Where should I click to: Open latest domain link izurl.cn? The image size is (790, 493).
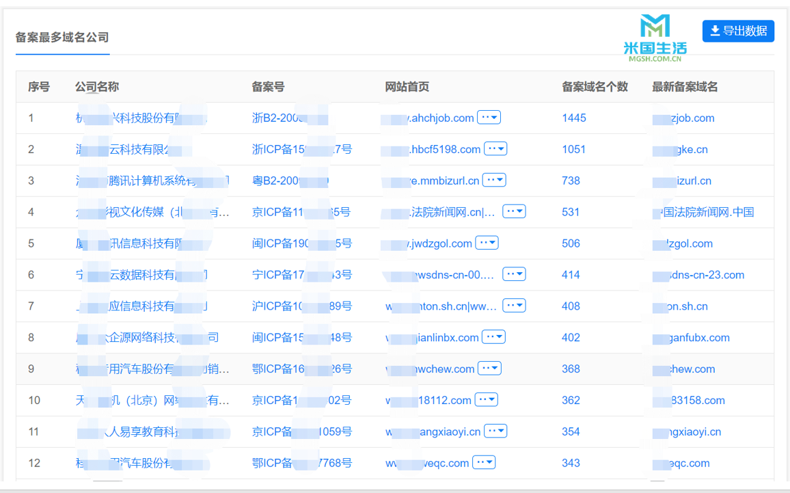click(x=681, y=181)
